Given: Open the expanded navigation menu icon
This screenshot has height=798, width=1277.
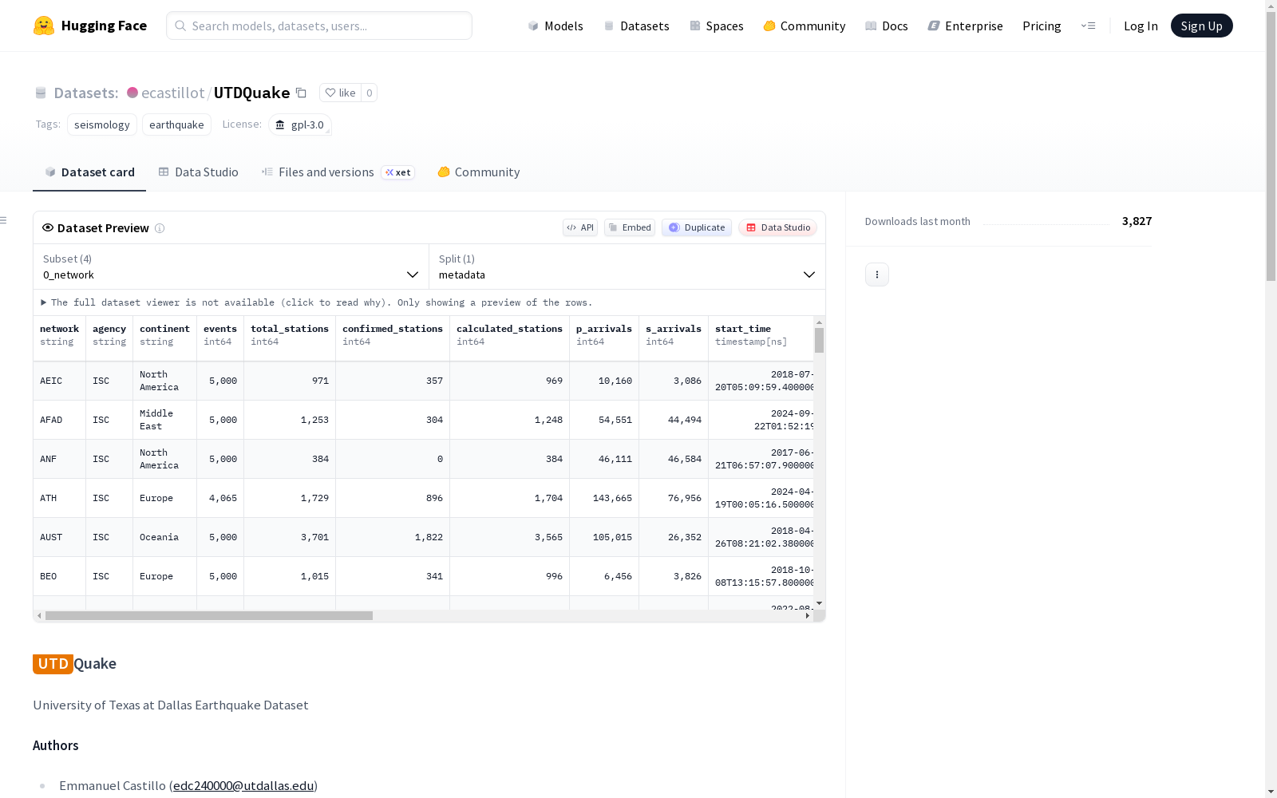Looking at the screenshot, I should (1088, 26).
